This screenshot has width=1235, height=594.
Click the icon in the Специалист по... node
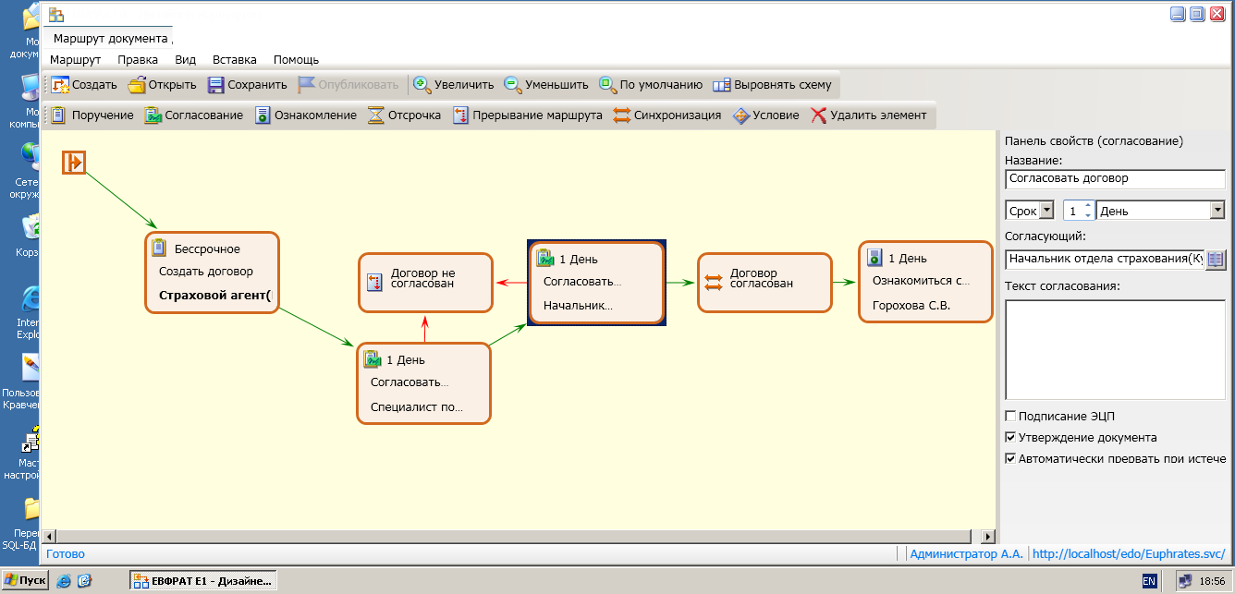tap(373, 358)
